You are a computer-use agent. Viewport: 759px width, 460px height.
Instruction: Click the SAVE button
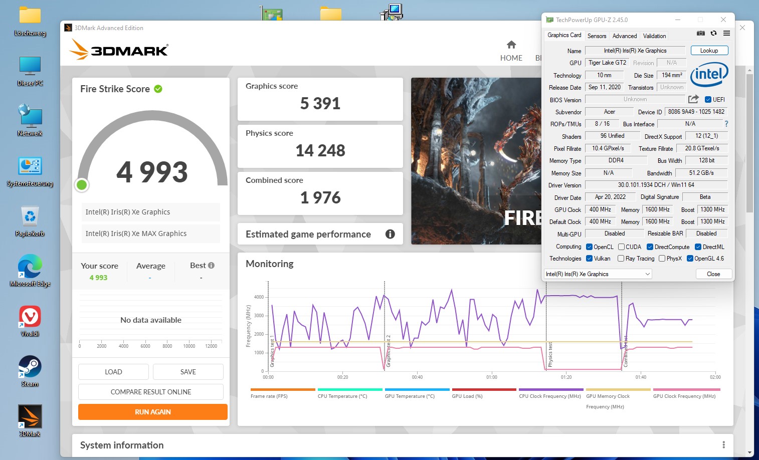tap(188, 372)
